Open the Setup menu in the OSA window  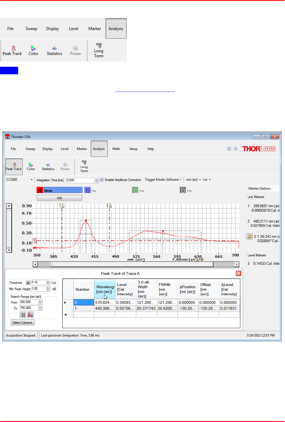133,149
